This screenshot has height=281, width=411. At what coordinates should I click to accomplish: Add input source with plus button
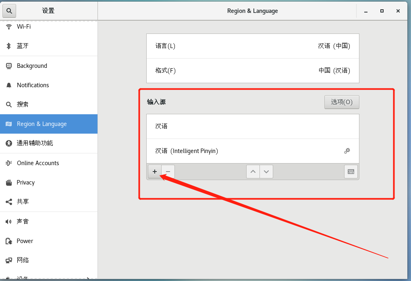(x=155, y=172)
